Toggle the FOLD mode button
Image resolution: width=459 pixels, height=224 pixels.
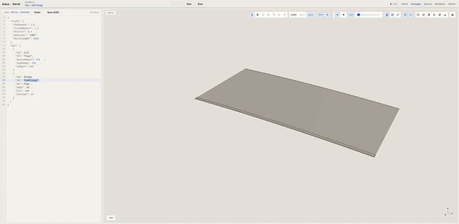(321, 15)
